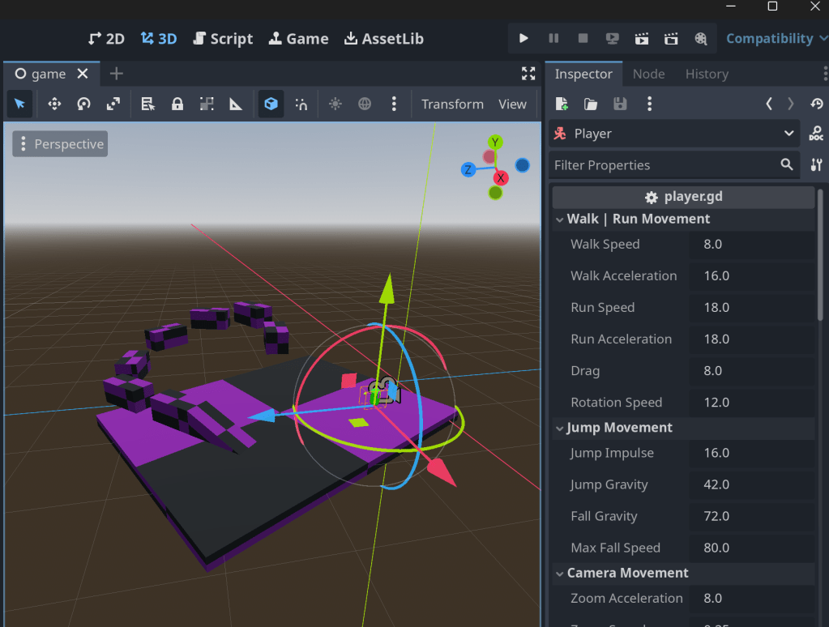Click the load resource folder icon
829x627 pixels.
(591, 104)
